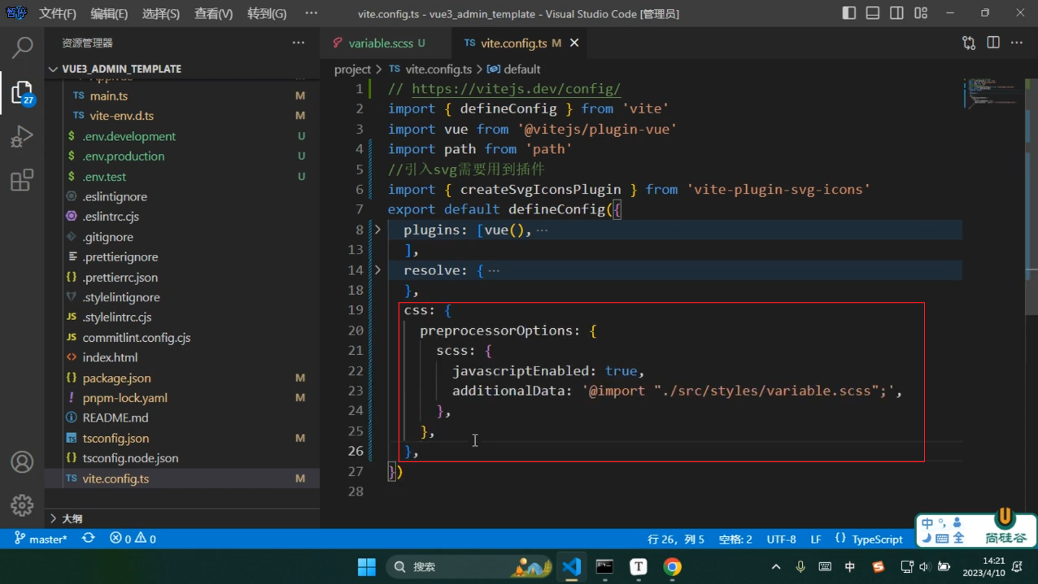Open problems indicator showing 0 errors
Screen dimensions: 1038x584
[x=133, y=539]
